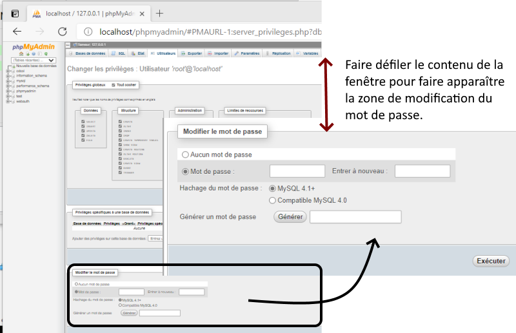Open the État tab
Image resolution: width=516 pixels, height=333 pixels.
tap(137, 53)
